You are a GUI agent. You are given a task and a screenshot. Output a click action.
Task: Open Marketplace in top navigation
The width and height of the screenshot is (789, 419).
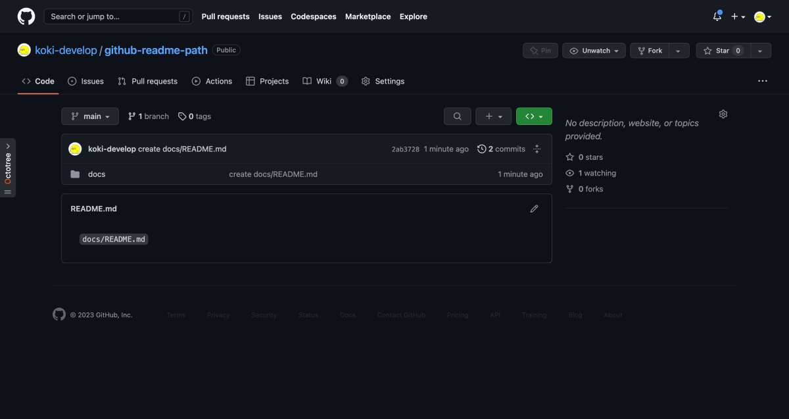pyautogui.click(x=368, y=16)
